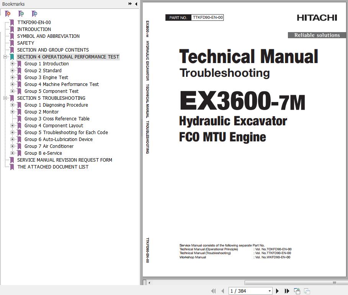The image size is (348, 295).
Task: Expand Group 3 Engine Test
Action: pos(12,78)
